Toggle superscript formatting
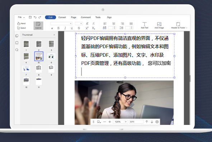Viewport: 212px width, 142px height. (x=87, y=28)
